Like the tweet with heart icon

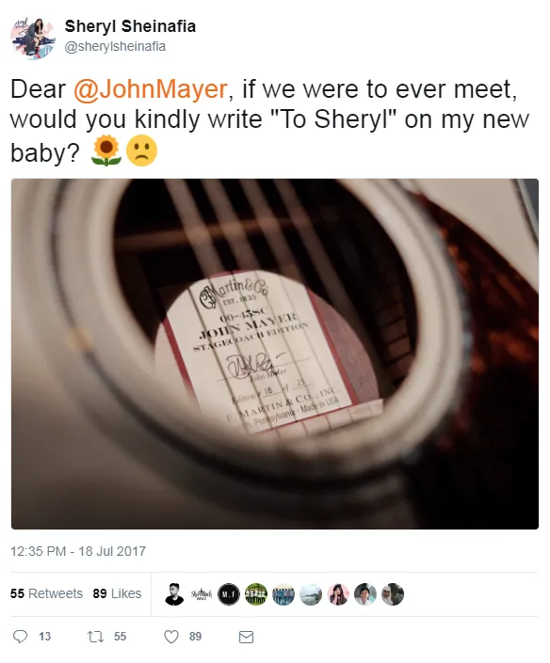(171, 637)
